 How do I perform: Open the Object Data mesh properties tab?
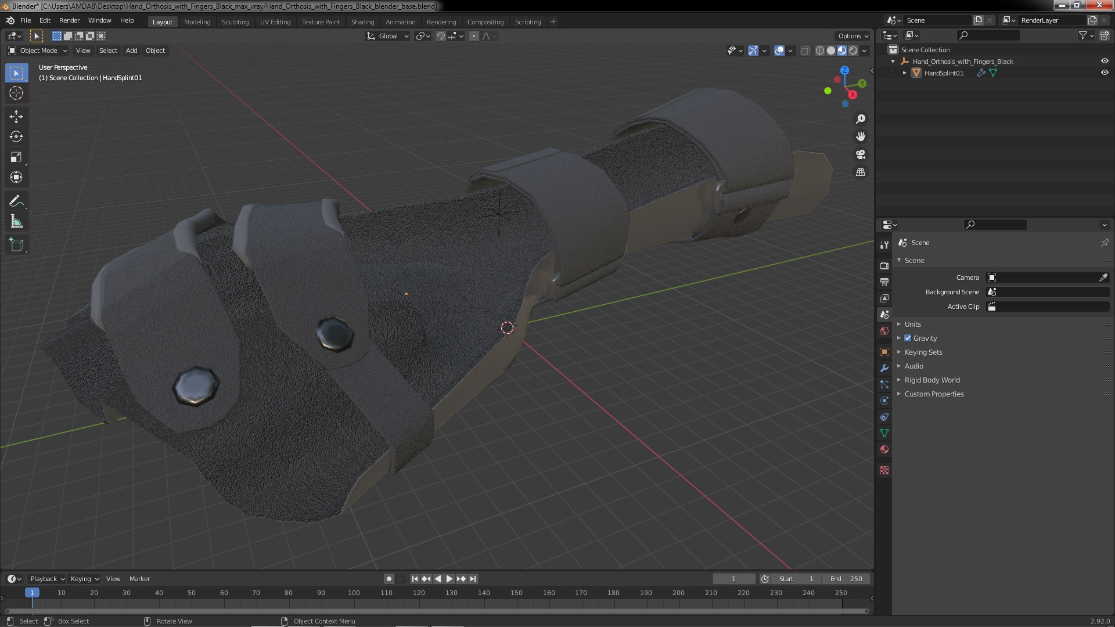click(x=884, y=433)
